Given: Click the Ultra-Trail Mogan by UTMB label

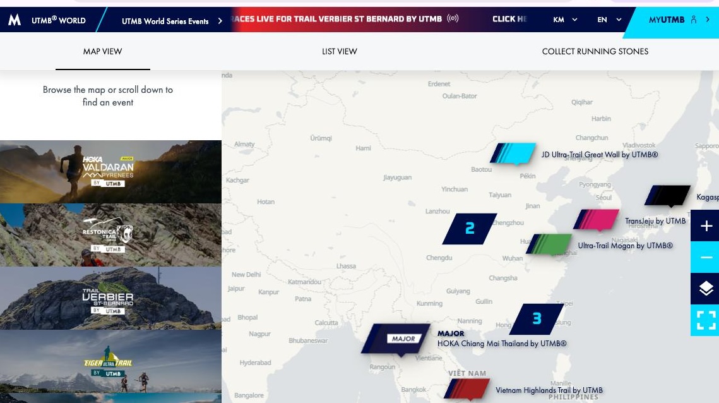Looking at the screenshot, I should pos(625,246).
